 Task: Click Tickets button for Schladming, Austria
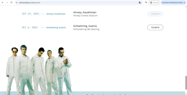155,28
